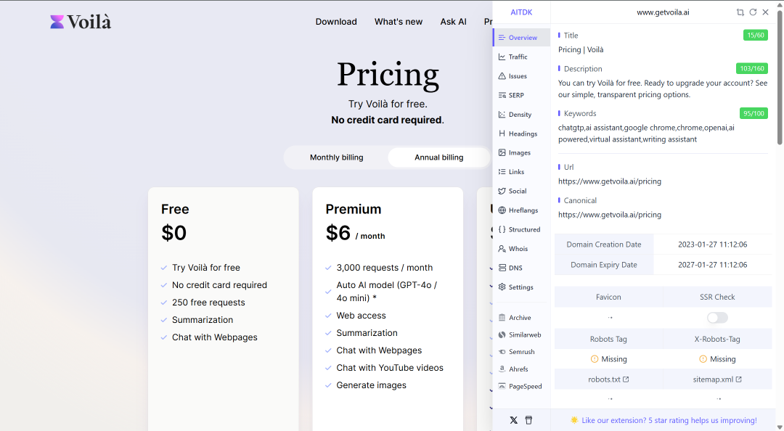Click '3,000 requests / month' feature

point(385,268)
